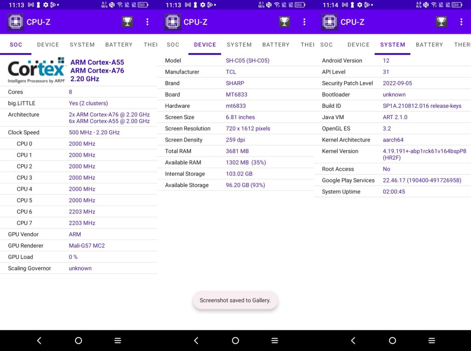Click the CPU-Z chip logo in the SOC screen
Viewport: 471px width, 351px height.
pos(16,22)
